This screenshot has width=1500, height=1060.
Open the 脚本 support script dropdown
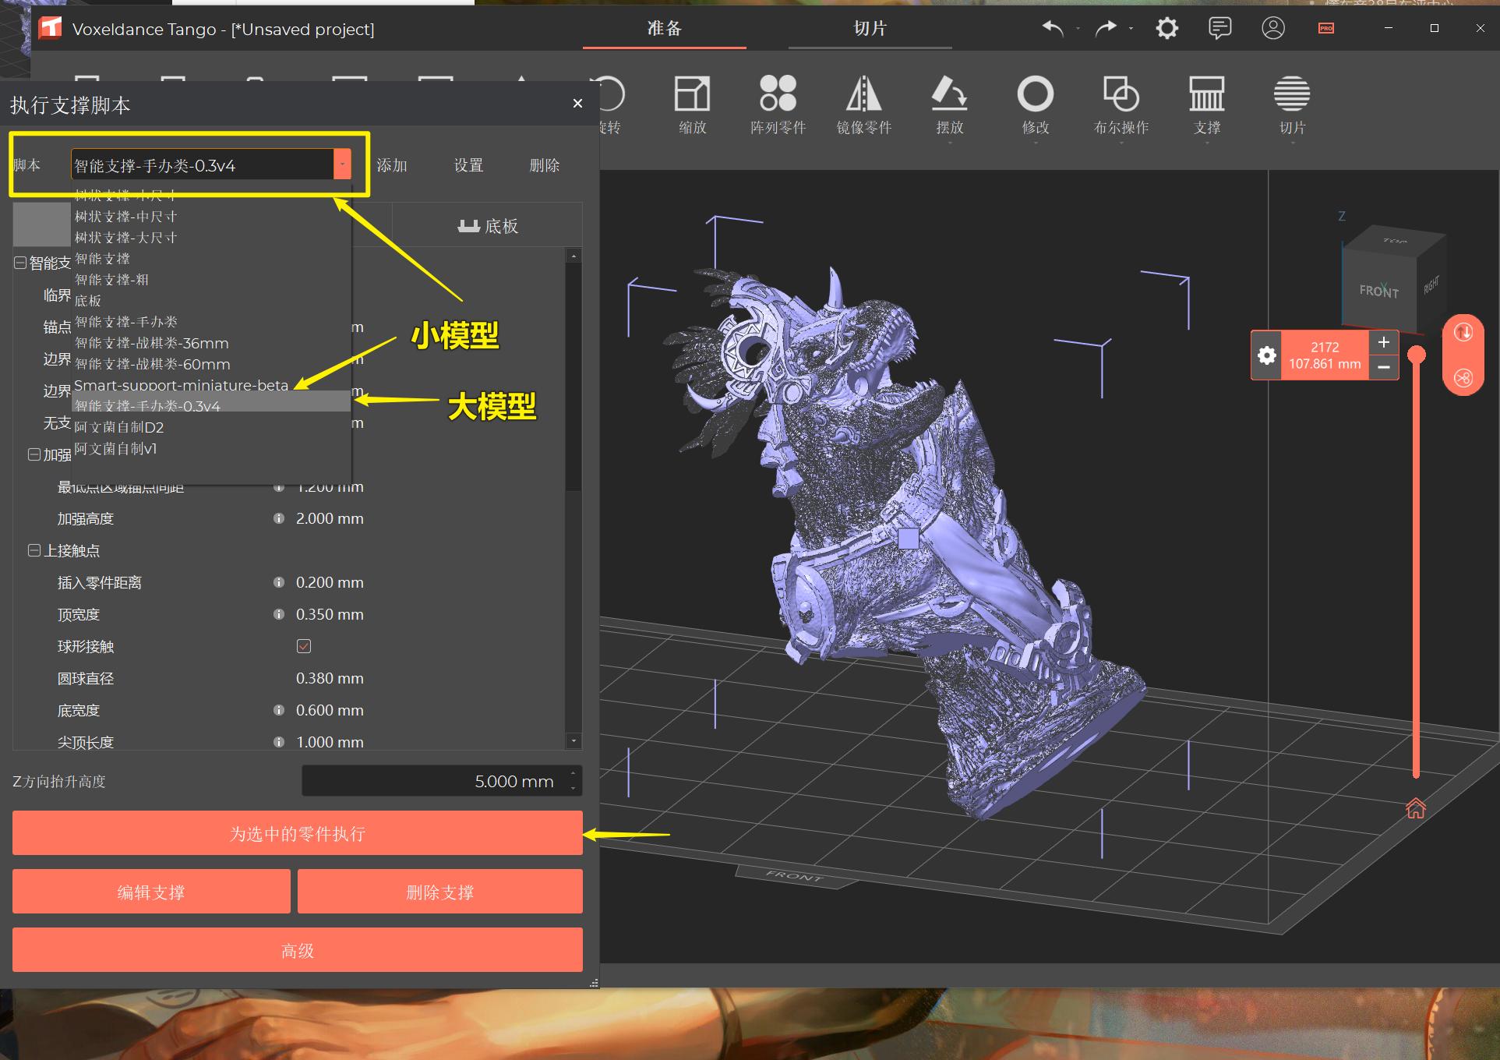pos(341,164)
